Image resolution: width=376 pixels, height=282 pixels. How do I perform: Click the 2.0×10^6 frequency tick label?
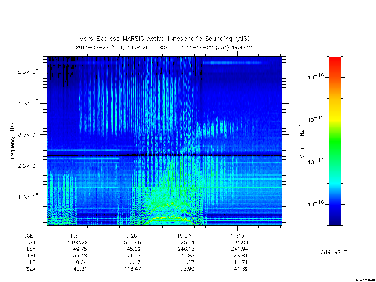[x=28, y=165]
